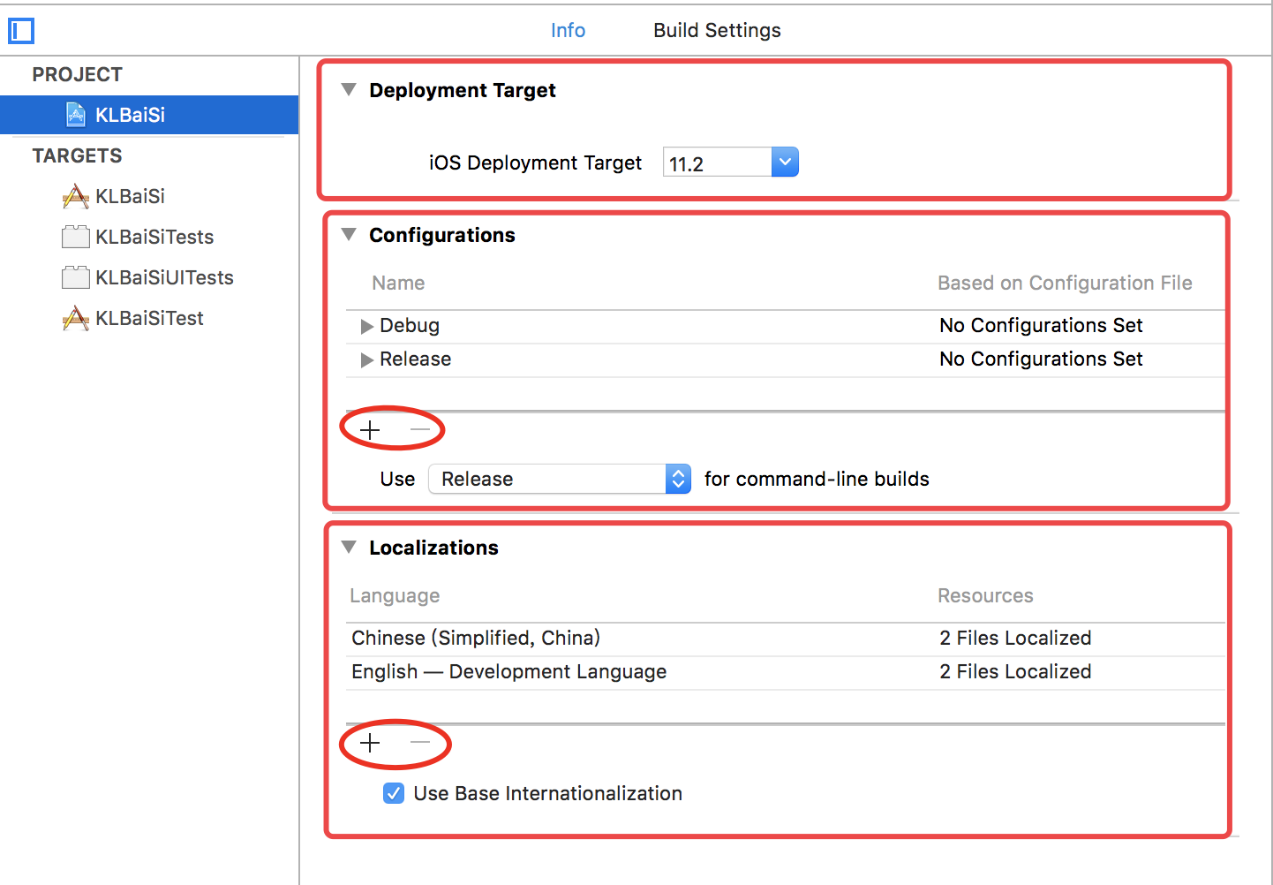The height and width of the screenshot is (885, 1273).
Task: Click the KLBaiSi project file icon
Action: [x=77, y=115]
